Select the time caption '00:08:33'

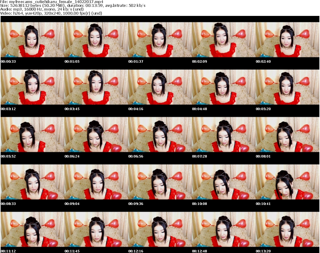[x=8, y=204]
